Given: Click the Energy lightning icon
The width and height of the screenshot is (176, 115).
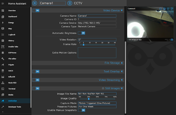Looking at the screenshot, I should (3, 23).
